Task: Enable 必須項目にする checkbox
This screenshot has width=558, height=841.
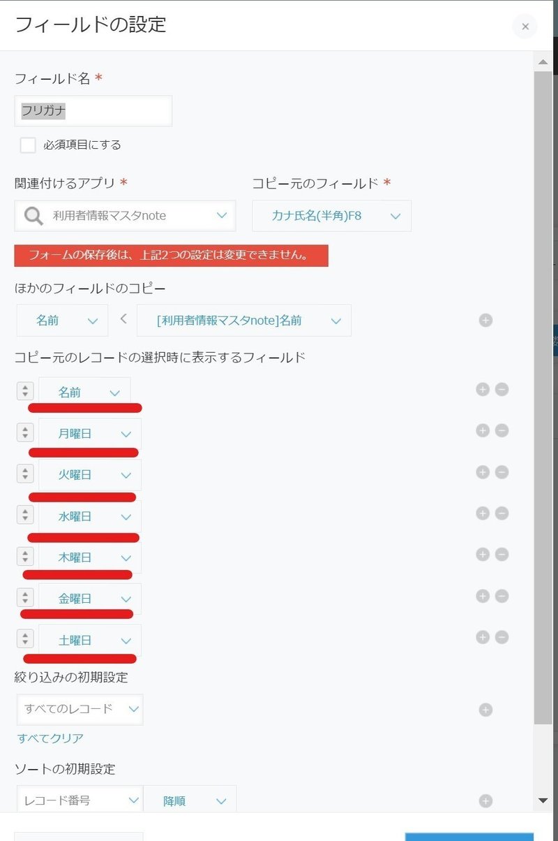Action: click(x=28, y=145)
